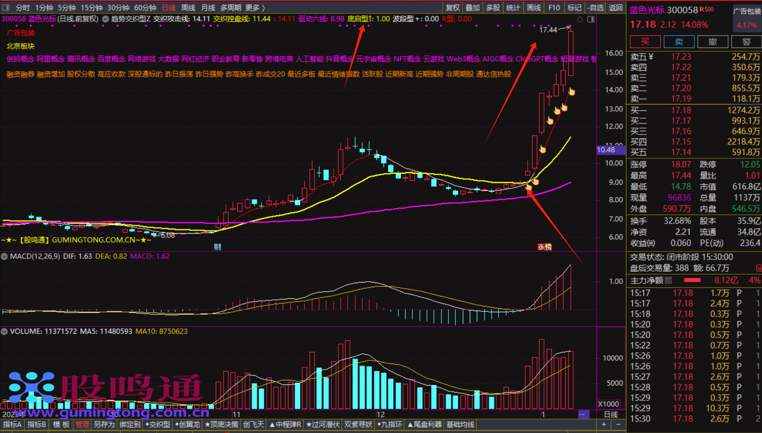Click the panel layout icon at top-left
This screenshot has width=762, height=433.
click(6, 7)
